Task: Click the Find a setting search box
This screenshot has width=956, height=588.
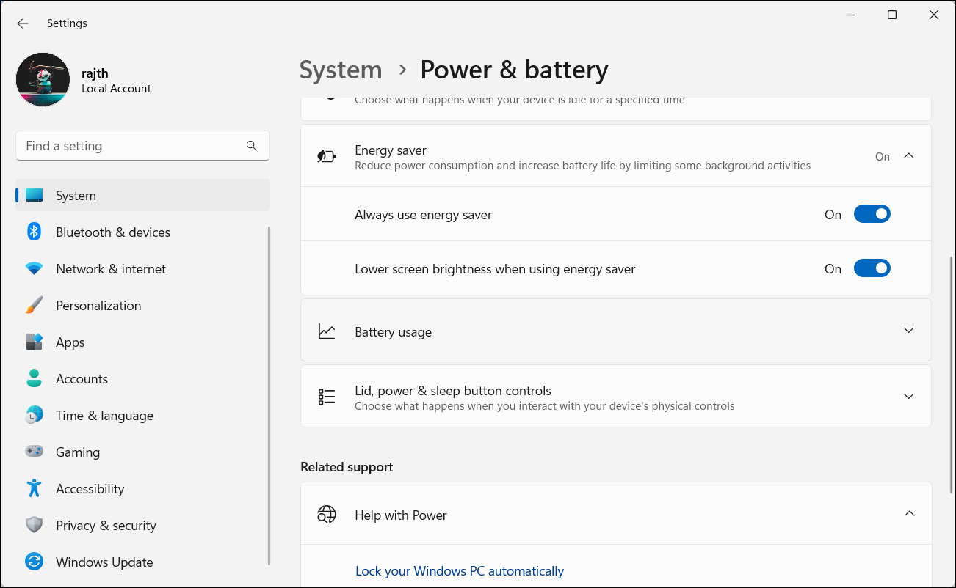Action: point(132,146)
